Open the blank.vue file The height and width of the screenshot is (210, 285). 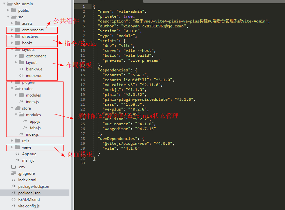tap(34, 69)
